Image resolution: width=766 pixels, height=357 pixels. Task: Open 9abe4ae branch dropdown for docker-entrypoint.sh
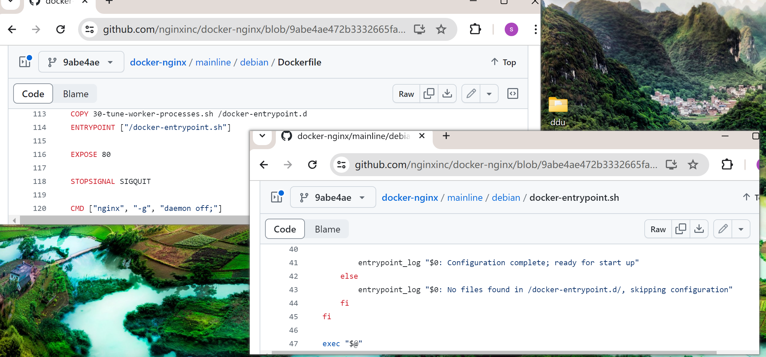click(333, 197)
